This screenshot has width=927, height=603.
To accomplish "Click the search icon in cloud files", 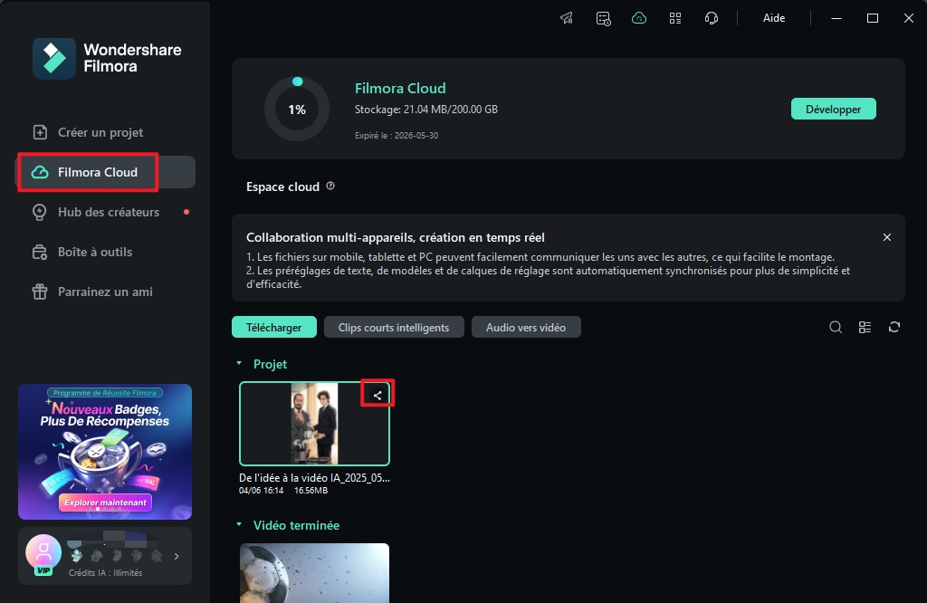I will point(836,327).
